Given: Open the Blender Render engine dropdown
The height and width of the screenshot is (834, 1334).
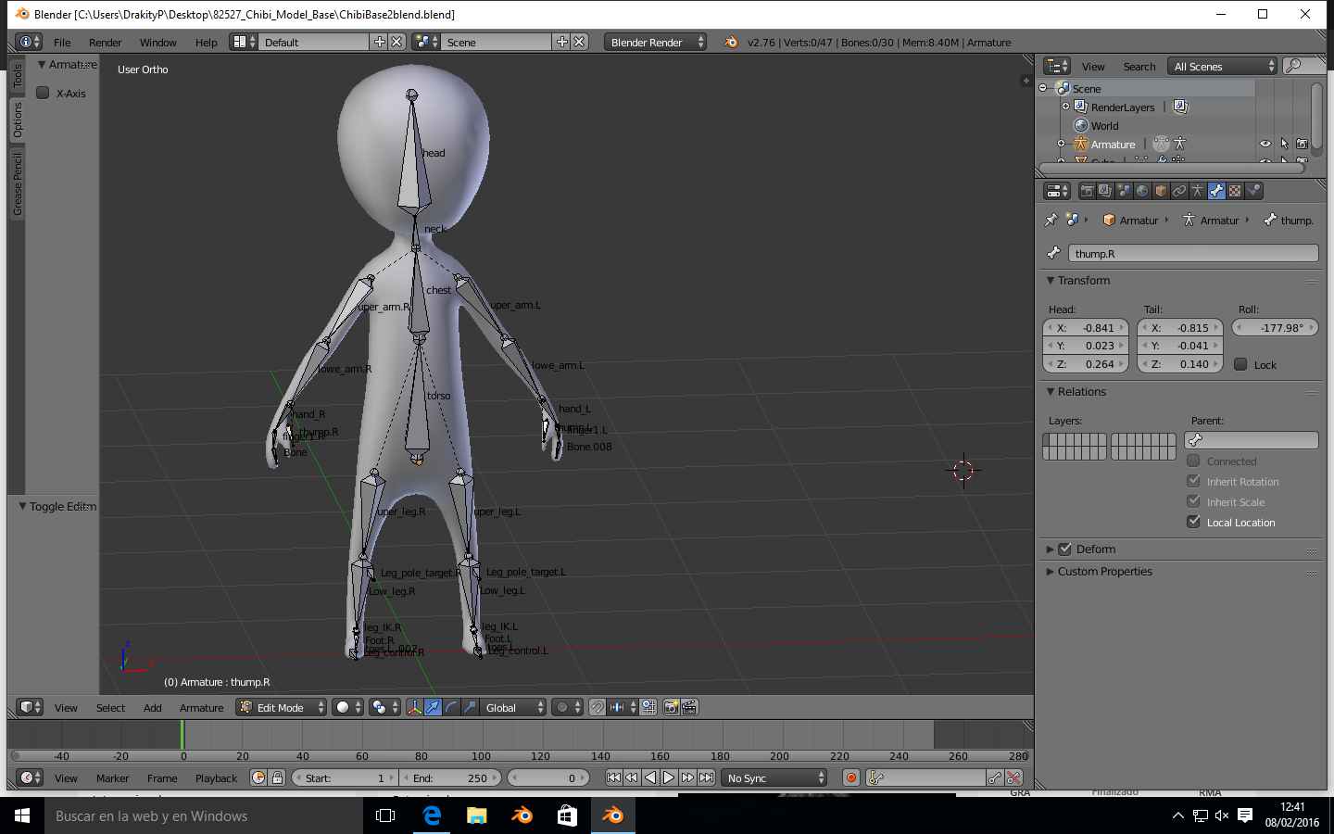Looking at the screenshot, I should [x=655, y=42].
